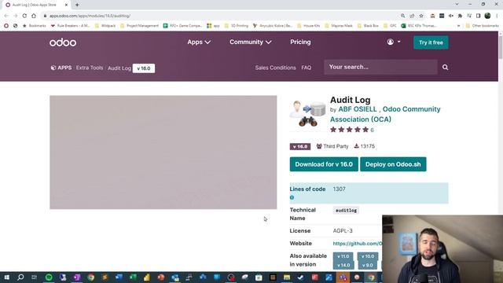Open the user account dropdown

pyautogui.click(x=394, y=42)
